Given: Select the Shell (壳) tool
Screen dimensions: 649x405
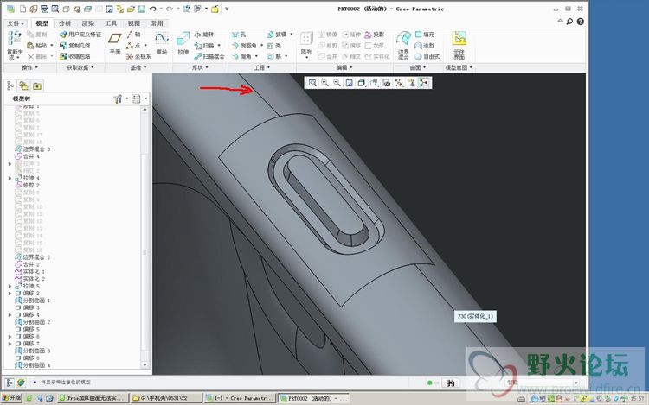Looking at the screenshot, I should [x=274, y=46].
